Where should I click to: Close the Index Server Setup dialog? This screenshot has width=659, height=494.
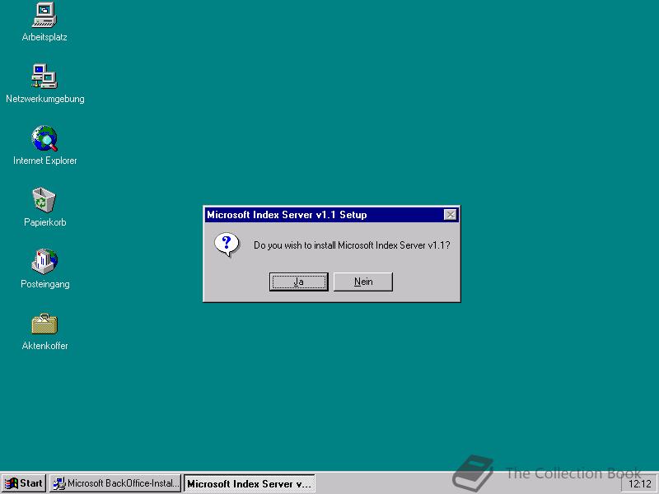450,215
